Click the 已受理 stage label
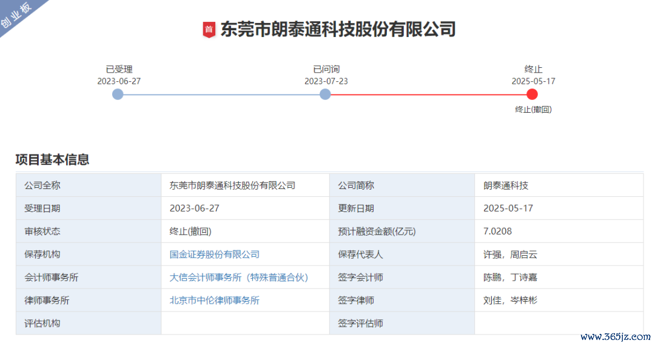This screenshot has height=346, width=655. (119, 69)
